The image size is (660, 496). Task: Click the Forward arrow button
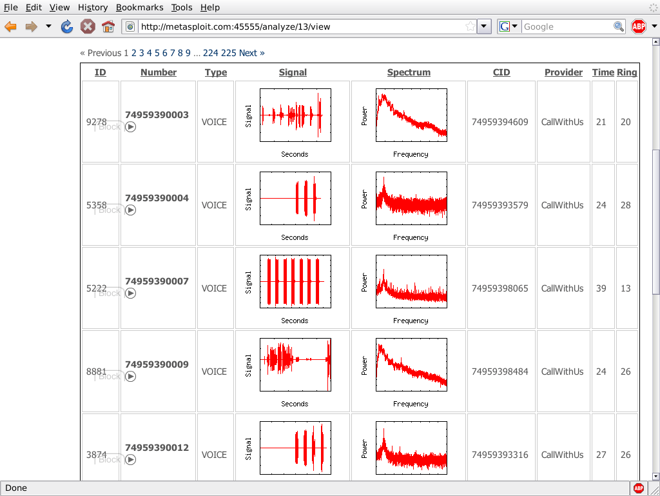pos(31,26)
